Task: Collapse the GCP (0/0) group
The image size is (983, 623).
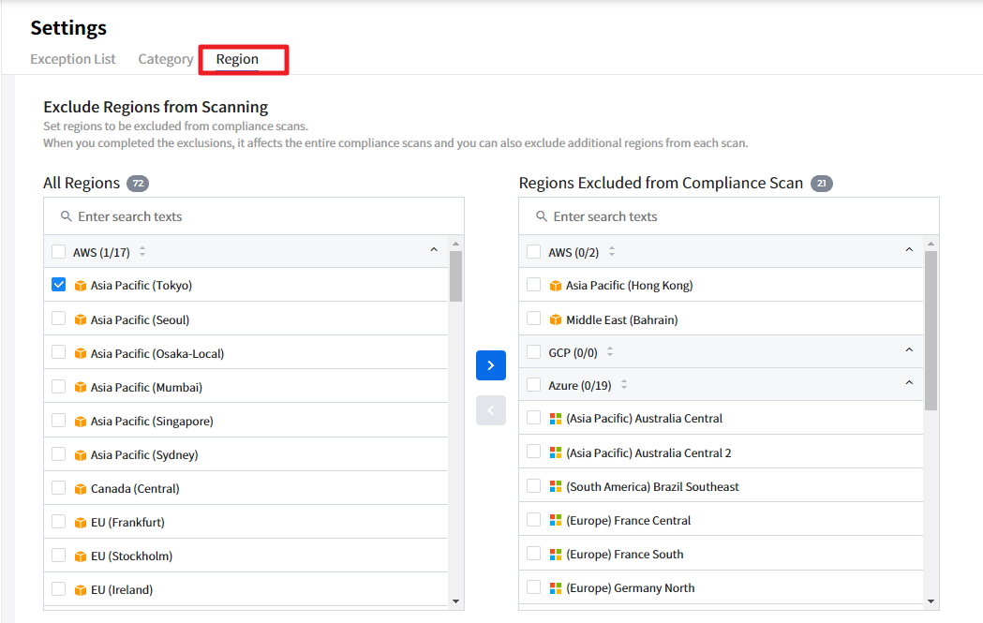Action: 908,350
